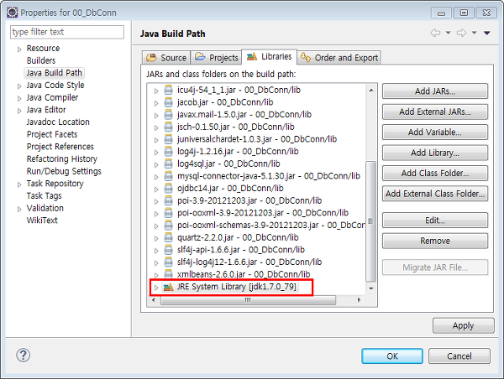The width and height of the screenshot is (504, 379).
Task: Switch to the Source tab
Action: [x=166, y=58]
